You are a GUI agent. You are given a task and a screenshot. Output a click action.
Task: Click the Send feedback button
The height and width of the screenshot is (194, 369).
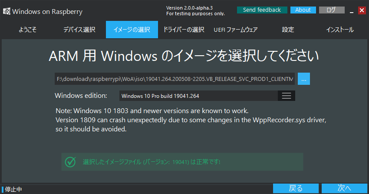262,10
